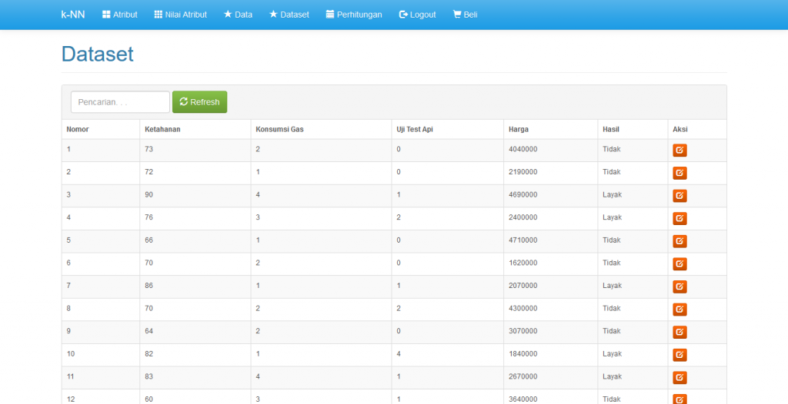Edit row 11 with harga 2670000
The width and height of the screenshot is (788, 404).
pos(679,378)
